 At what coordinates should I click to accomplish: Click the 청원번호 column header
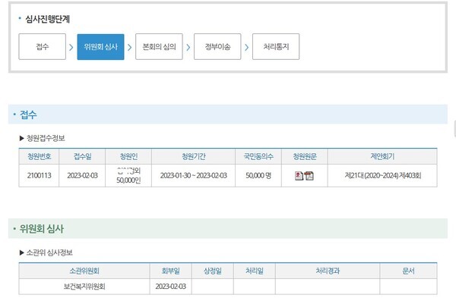39,156
